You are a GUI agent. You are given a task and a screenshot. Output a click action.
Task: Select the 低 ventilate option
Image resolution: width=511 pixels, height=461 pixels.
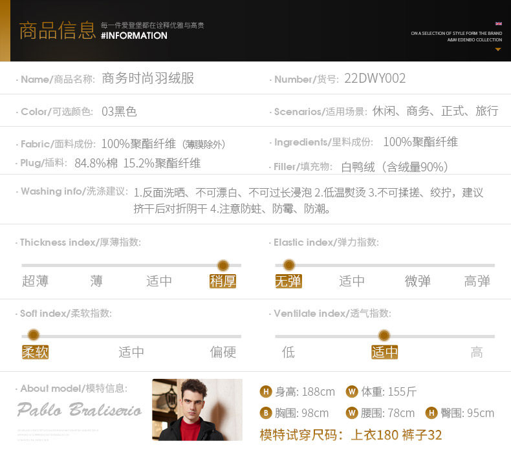288,352
